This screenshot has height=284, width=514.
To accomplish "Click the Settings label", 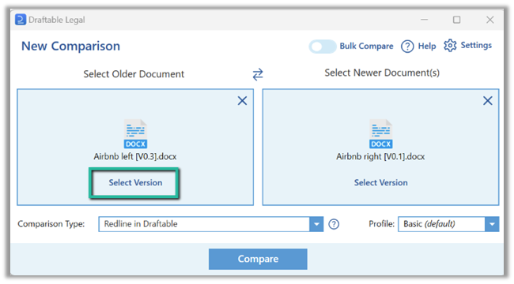I will coord(476,45).
